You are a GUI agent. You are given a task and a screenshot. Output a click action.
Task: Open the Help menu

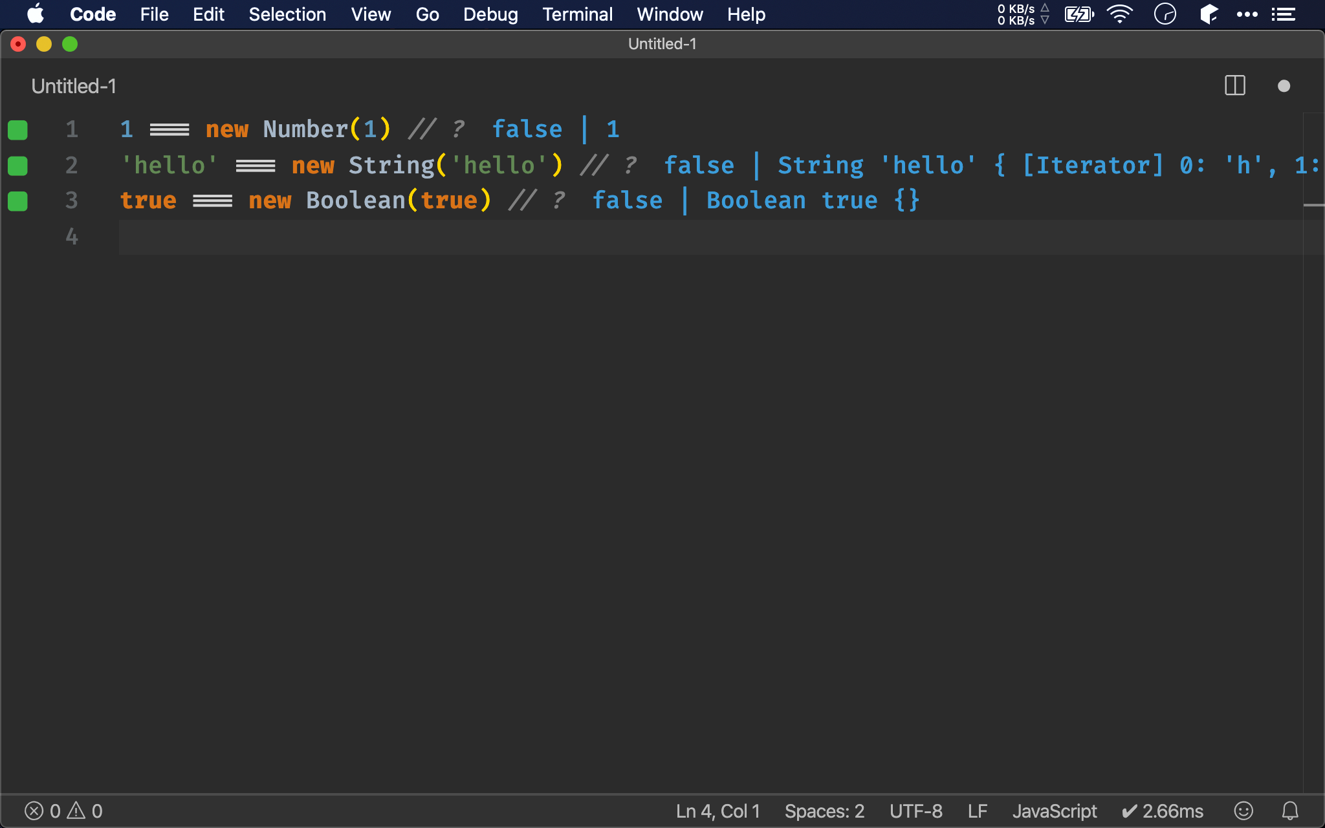click(x=746, y=14)
